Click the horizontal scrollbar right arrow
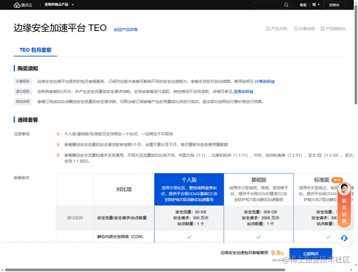 click(352, 270)
